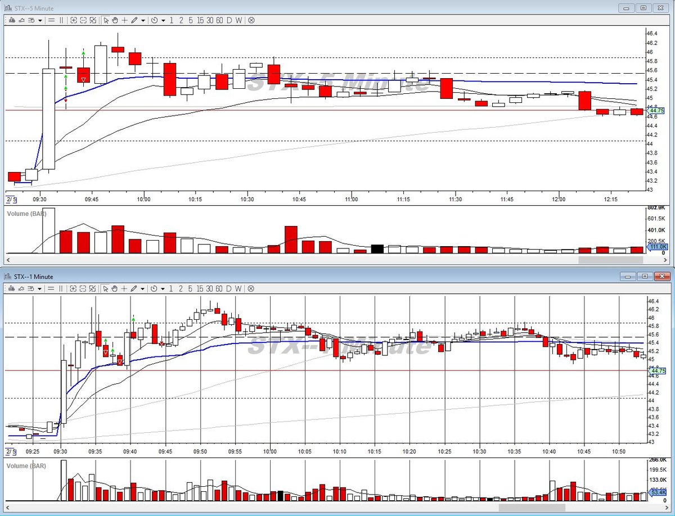Click the clock interval icon in bottom chart toolbar
The height and width of the screenshot is (516, 675).
154,288
